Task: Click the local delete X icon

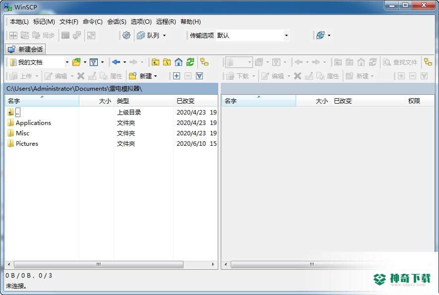Action: [81, 76]
